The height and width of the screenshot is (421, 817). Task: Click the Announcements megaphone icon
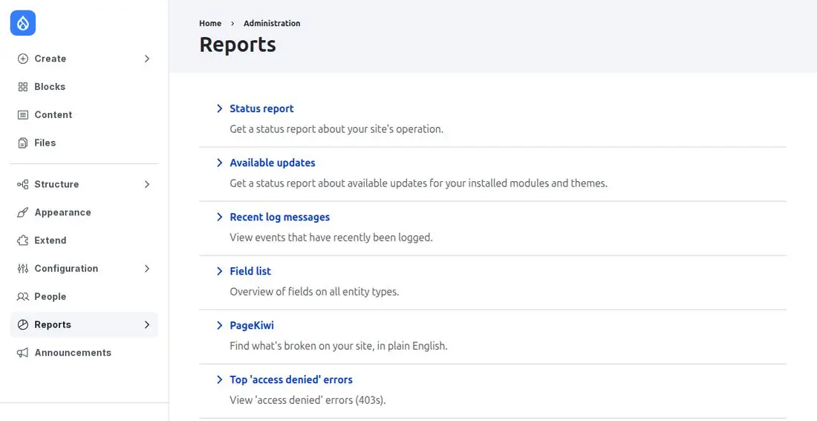[x=23, y=353]
